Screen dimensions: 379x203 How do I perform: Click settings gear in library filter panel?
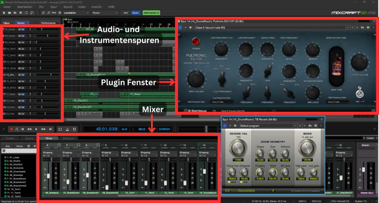point(29,146)
